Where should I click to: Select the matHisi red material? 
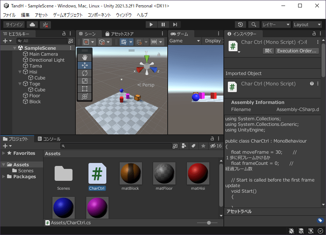tap(198, 176)
